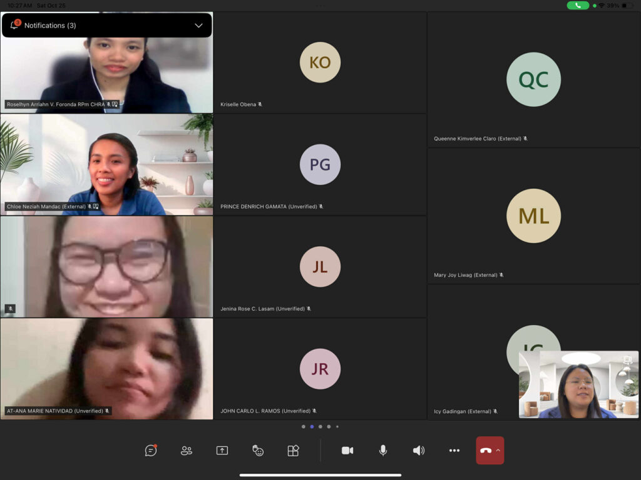This screenshot has height=480, width=641.
Task: Open the apps icon in toolbar
Action: (293, 450)
